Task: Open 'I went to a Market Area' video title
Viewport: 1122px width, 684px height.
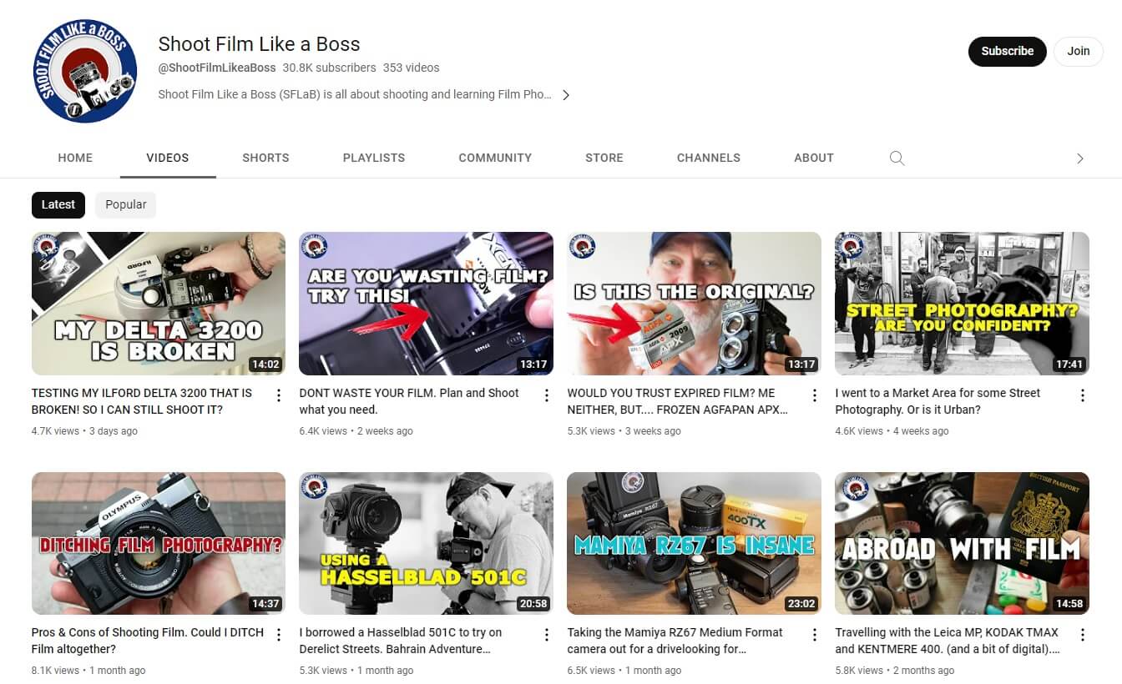Action: pos(938,401)
